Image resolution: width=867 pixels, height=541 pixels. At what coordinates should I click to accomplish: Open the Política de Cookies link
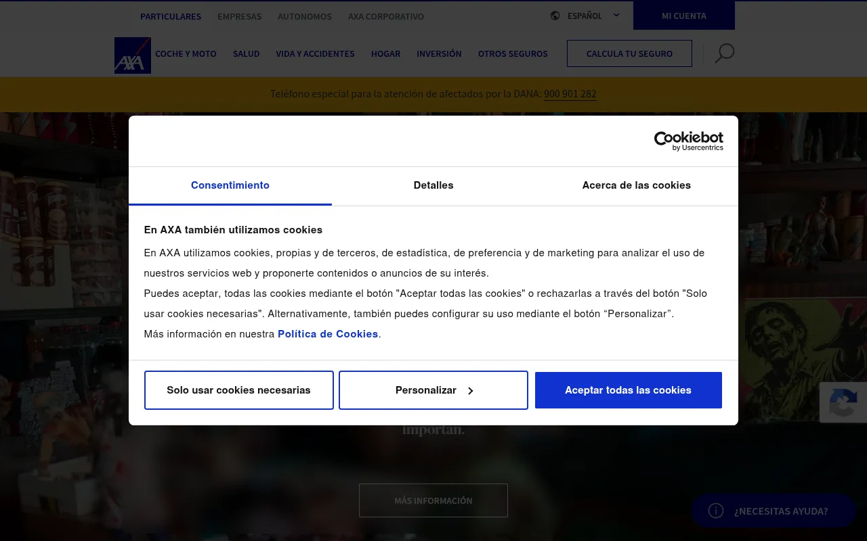click(328, 334)
